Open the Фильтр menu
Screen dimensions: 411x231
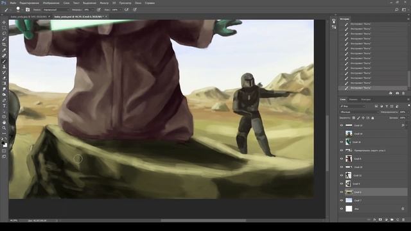[104, 3]
